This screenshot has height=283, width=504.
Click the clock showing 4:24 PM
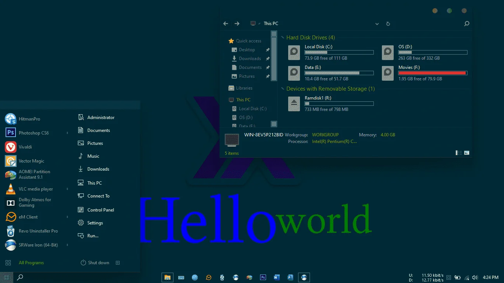pyautogui.click(x=490, y=277)
